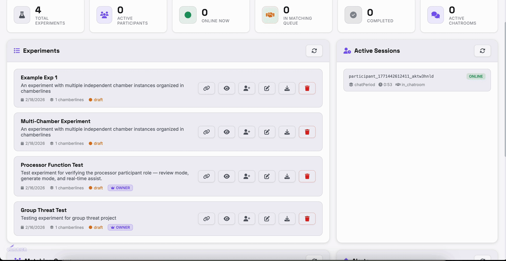Delete Multi-Chamber Experiment
The width and height of the screenshot is (506, 261).
point(307,132)
